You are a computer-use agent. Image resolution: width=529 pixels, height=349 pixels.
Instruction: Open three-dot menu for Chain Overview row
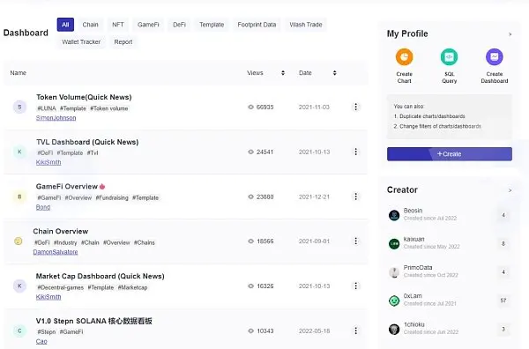[x=355, y=241]
